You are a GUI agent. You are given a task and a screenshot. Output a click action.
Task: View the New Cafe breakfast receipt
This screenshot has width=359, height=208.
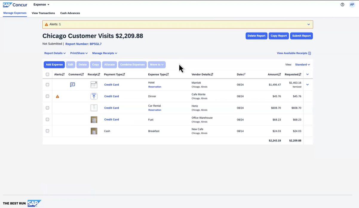point(94,131)
